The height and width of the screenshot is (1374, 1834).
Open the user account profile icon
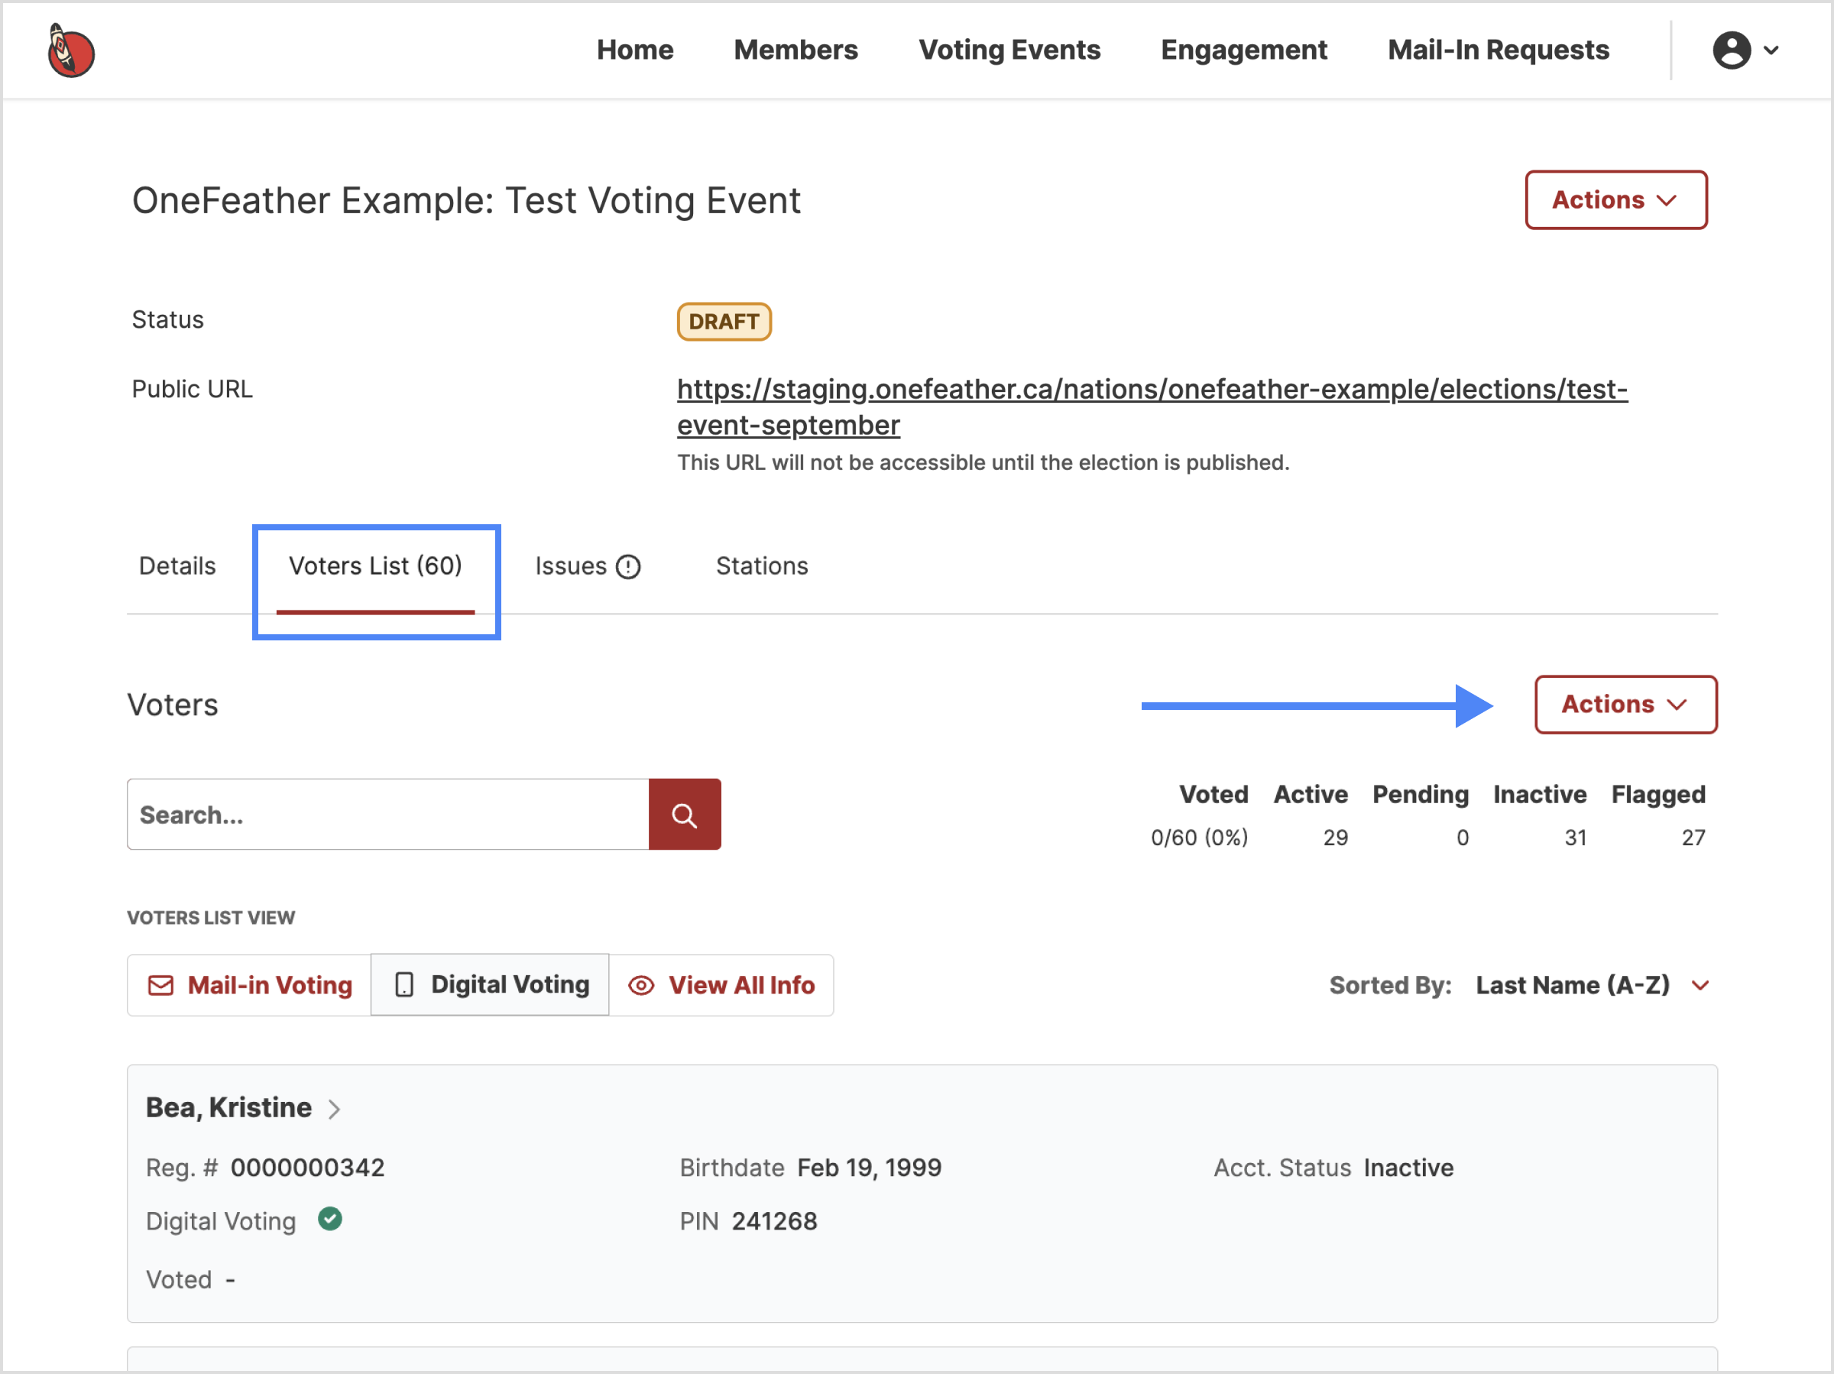click(x=1731, y=50)
